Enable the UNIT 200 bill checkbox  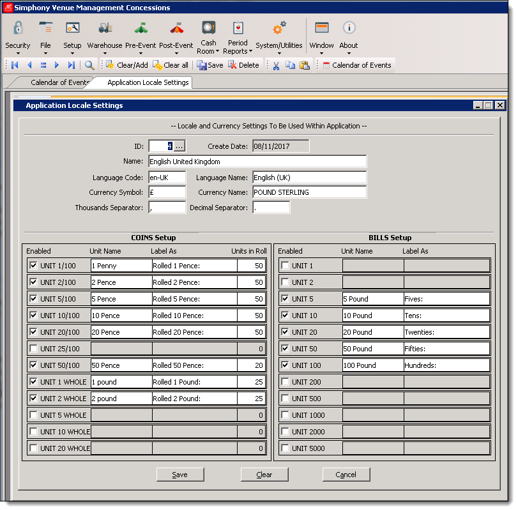[285, 381]
